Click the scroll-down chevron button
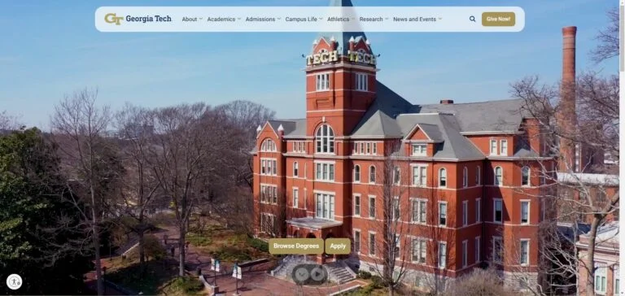Screen dimensions: 625x296 coord(302,274)
